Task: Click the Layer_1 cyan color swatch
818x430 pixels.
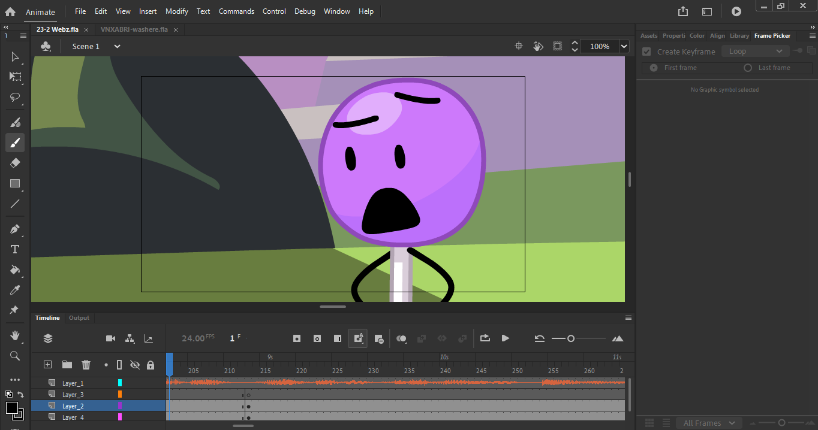Action: (120, 383)
